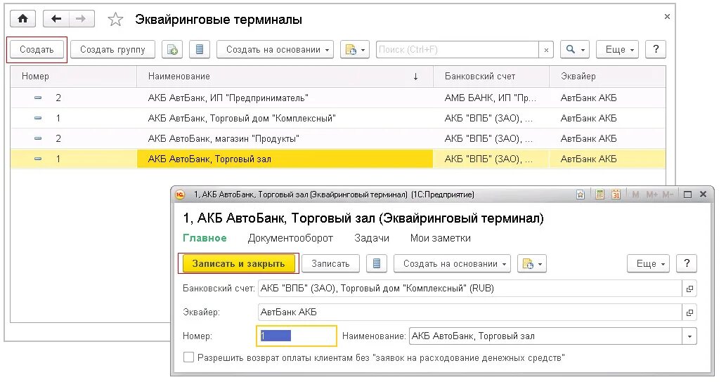Viewport: 726px width, 389px height.
Task: Click the M+ memory button
Action: point(652,194)
